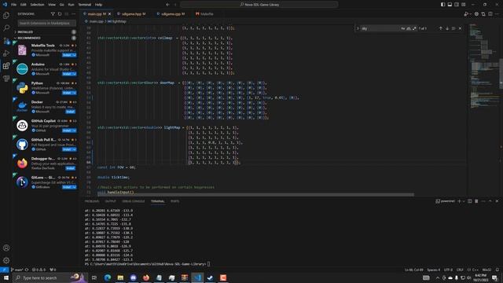
Task: Install the GitLens extension
Action: 67,187
